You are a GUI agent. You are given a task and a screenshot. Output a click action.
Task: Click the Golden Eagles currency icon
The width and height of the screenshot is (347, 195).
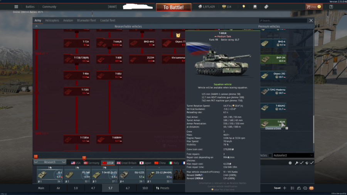point(223,7)
